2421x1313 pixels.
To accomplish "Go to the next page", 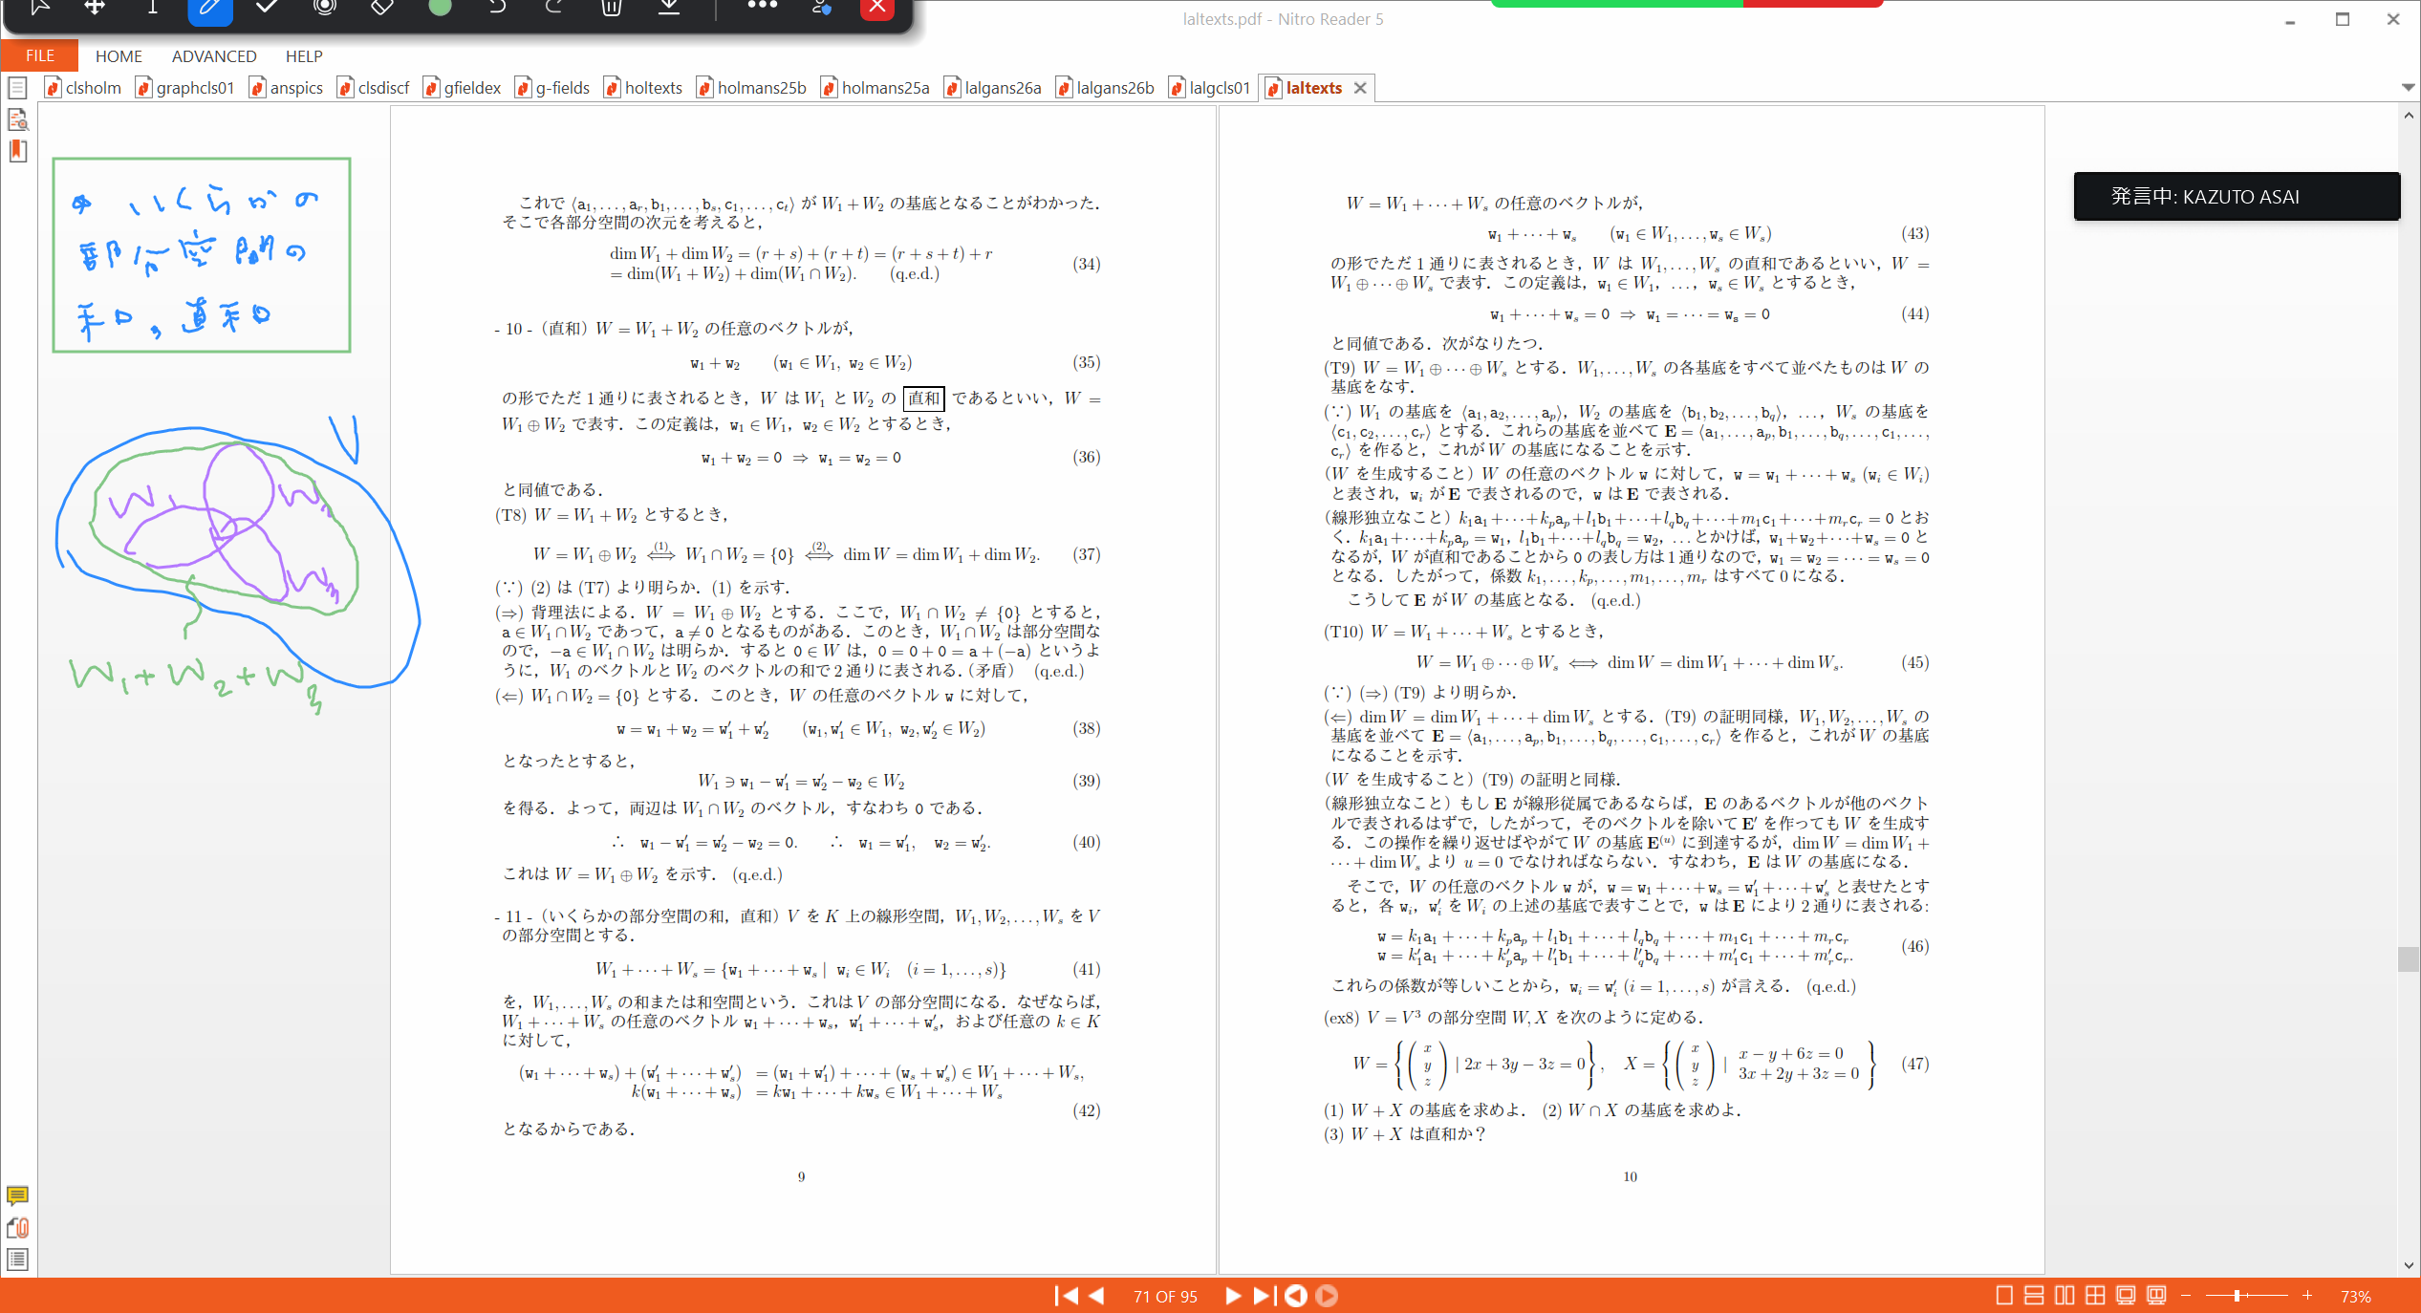I will [x=1233, y=1296].
